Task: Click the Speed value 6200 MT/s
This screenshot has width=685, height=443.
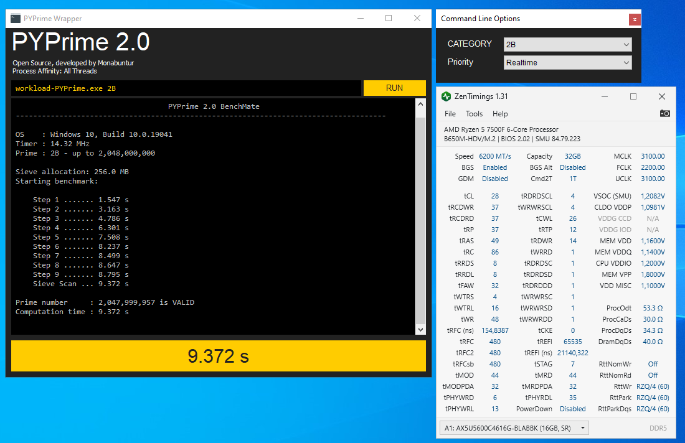Action: 495,156
